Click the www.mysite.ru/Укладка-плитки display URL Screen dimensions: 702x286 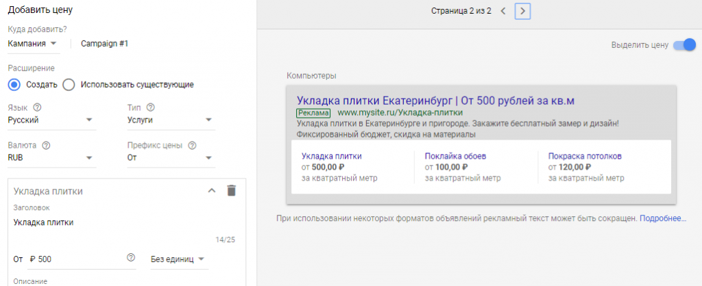click(x=400, y=113)
